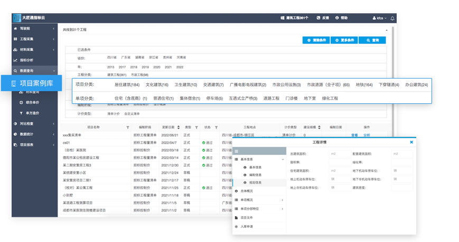Open the notification bell
This screenshot has height=242, width=459.
(392, 18)
